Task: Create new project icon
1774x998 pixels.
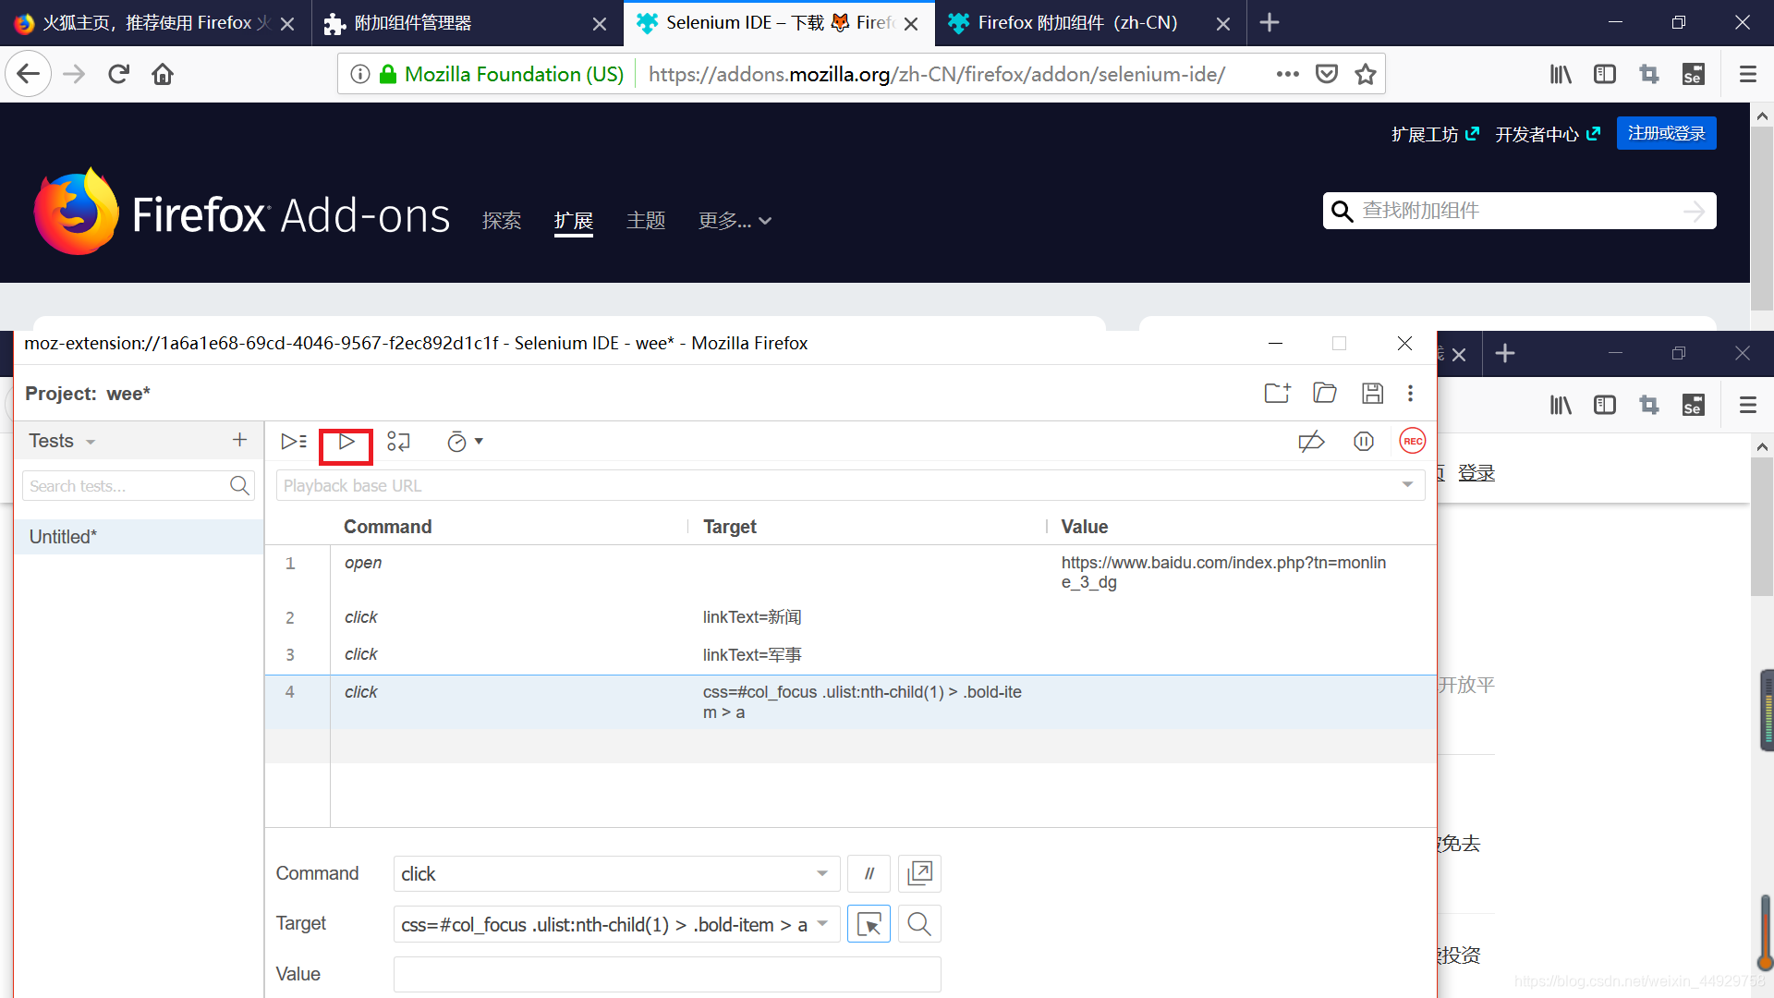Action: click(1277, 393)
